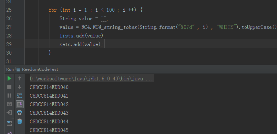Viewport: 277px width, 134px height.
Task: Click gutter line number 25
Action: point(9,10)
